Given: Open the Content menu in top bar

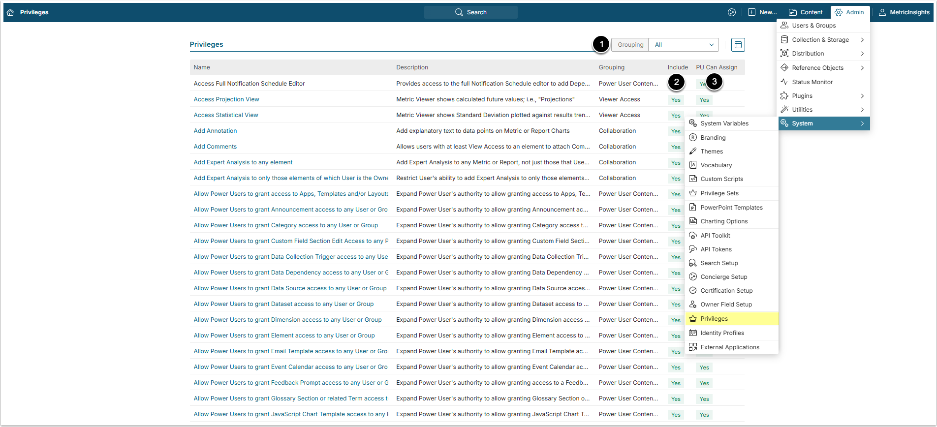Looking at the screenshot, I should point(806,12).
